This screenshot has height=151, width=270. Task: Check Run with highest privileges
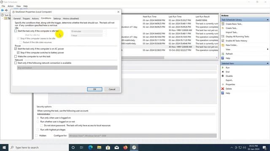[38, 130]
